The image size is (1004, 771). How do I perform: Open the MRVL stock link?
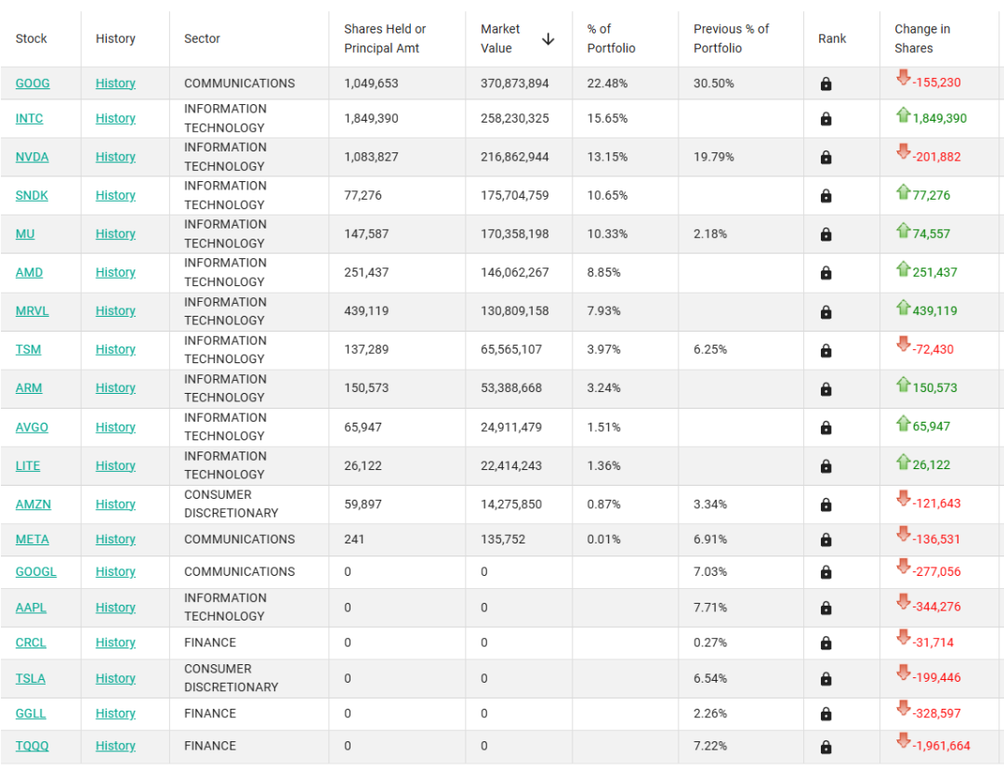32,311
